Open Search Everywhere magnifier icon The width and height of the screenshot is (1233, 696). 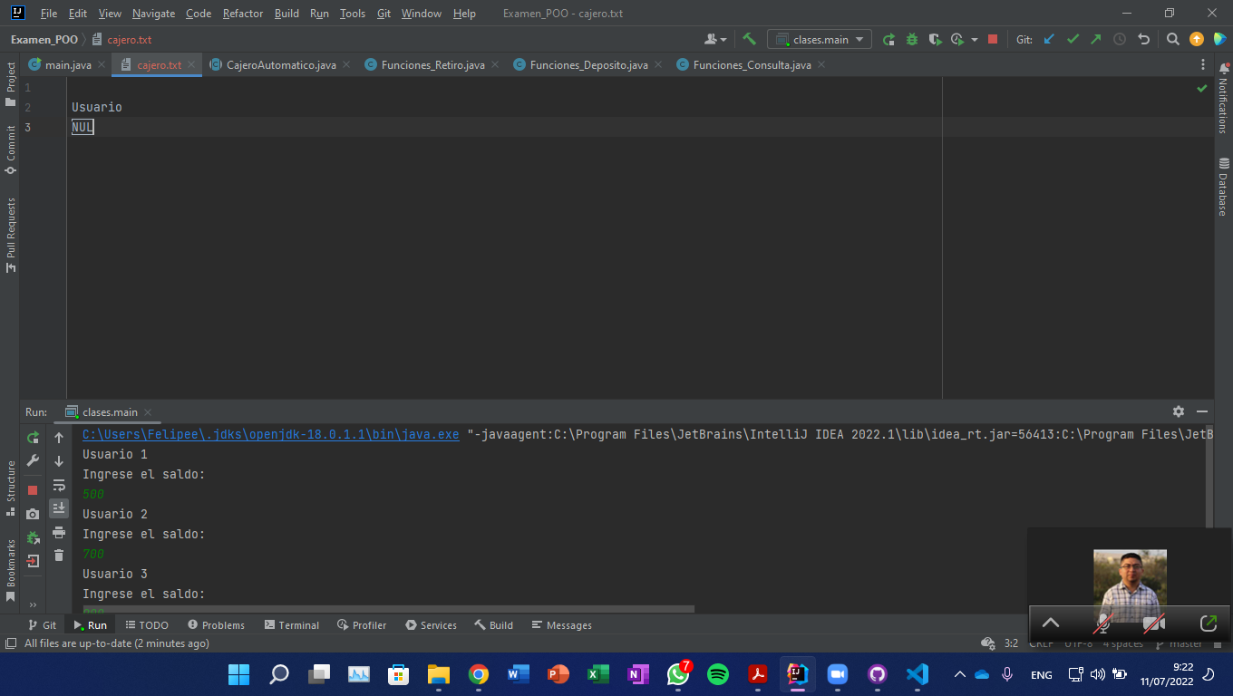(1173, 39)
